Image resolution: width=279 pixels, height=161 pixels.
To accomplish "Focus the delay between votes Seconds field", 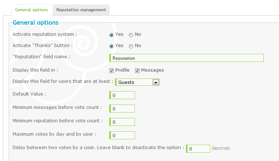I will [x=198, y=149].
